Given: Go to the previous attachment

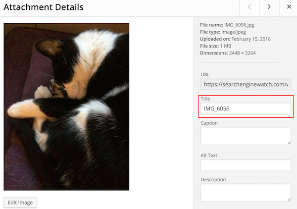Looking at the screenshot, I should click(x=249, y=7).
